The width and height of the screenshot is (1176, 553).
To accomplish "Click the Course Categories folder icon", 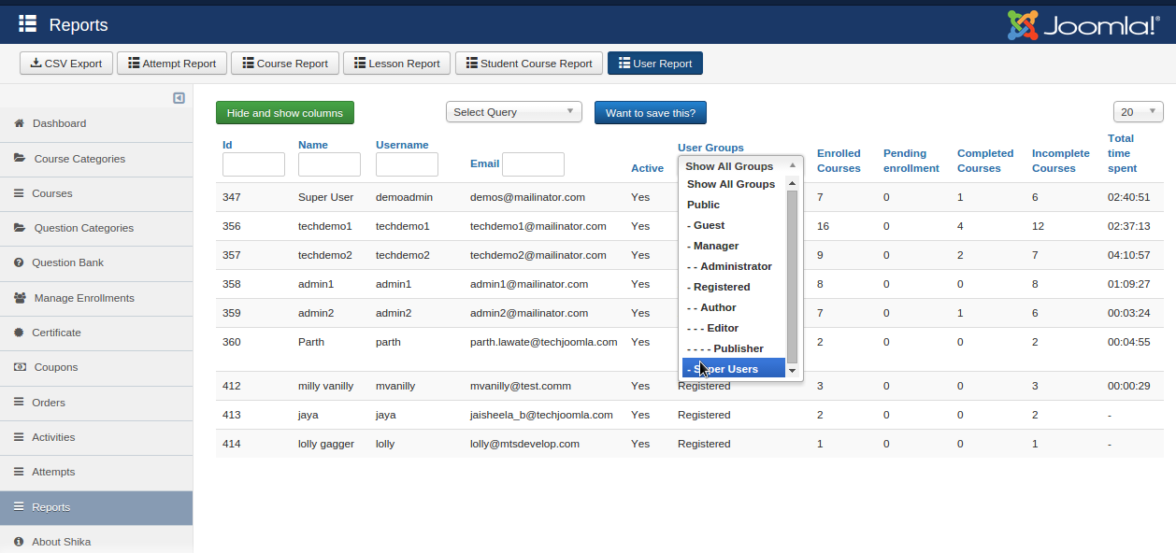I will (20, 159).
